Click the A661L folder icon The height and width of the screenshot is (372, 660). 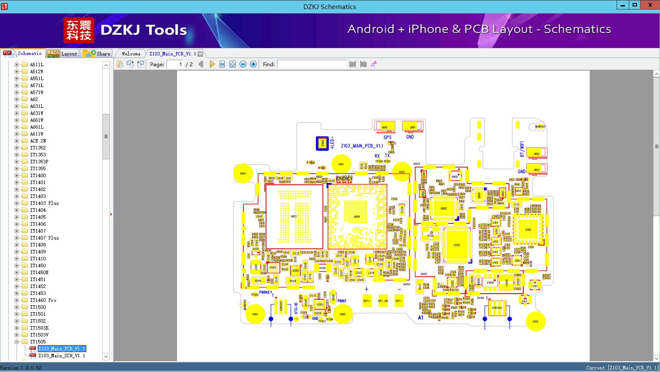[x=25, y=127]
